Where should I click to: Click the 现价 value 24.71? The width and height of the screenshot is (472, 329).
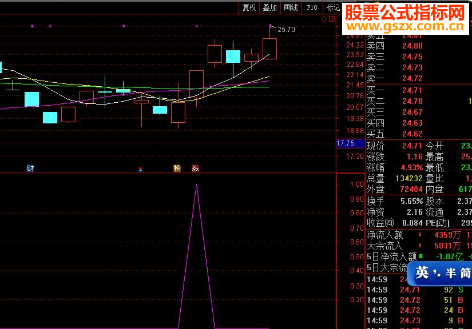pyautogui.click(x=412, y=146)
